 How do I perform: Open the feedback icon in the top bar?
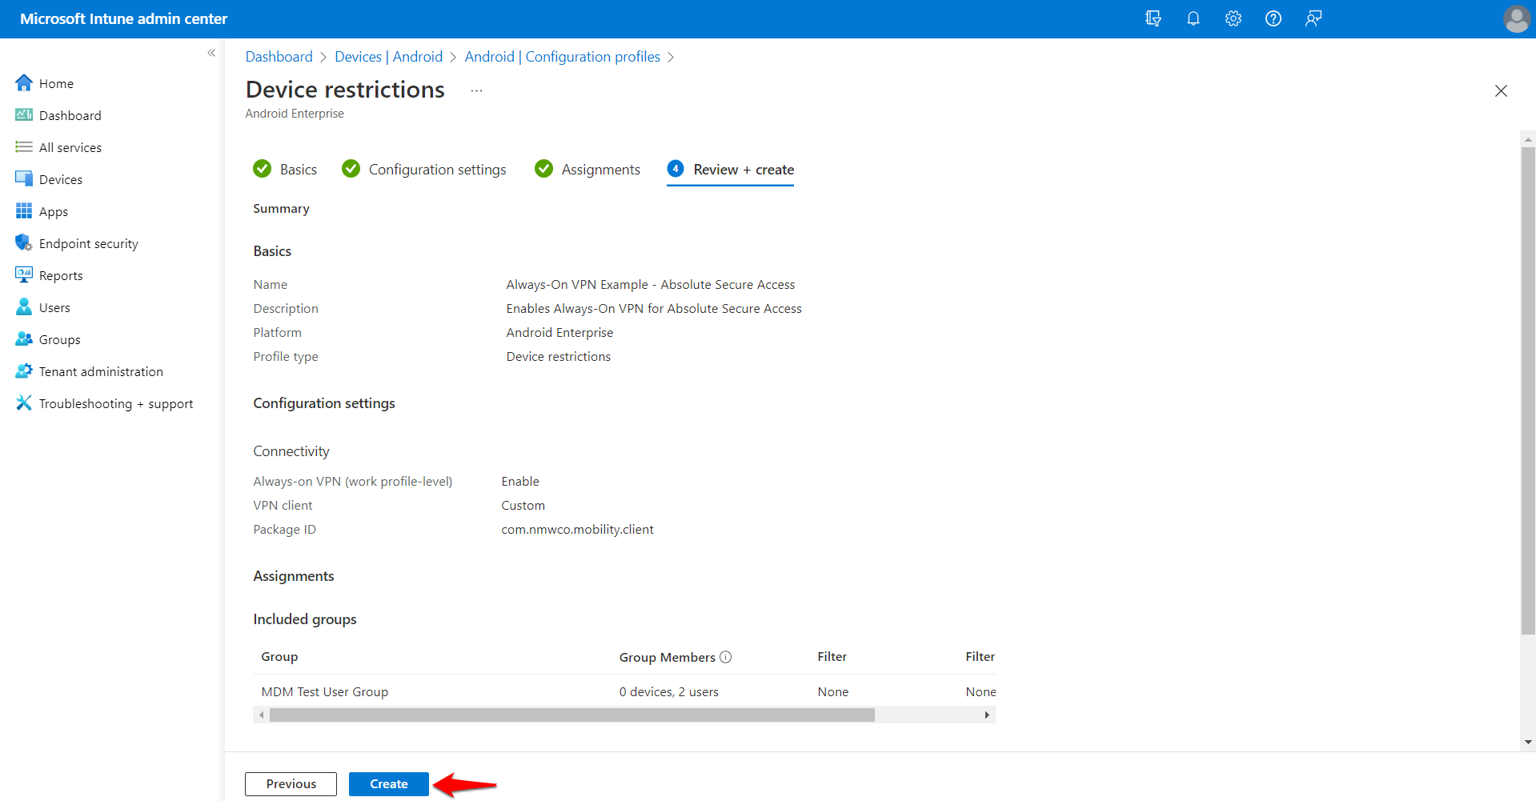pos(1313,18)
